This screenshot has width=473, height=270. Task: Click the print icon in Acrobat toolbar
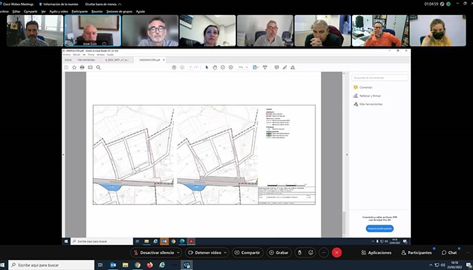[x=82, y=67]
